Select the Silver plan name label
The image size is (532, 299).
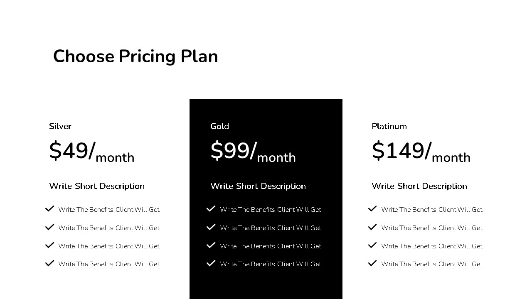[60, 126]
